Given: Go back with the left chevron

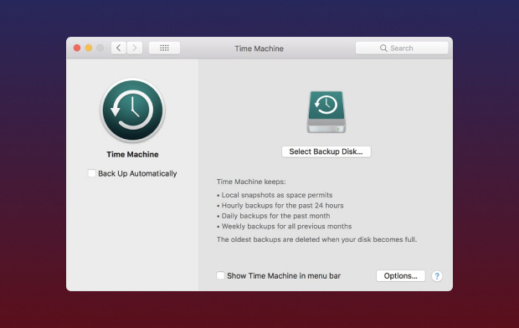Looking at the screenshot, I should [119, 48].
